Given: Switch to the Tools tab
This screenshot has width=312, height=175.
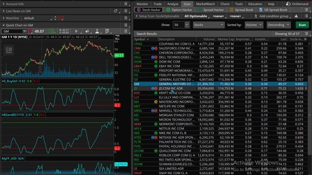Looking at the screenshot, I should click(x=238, y=4).
